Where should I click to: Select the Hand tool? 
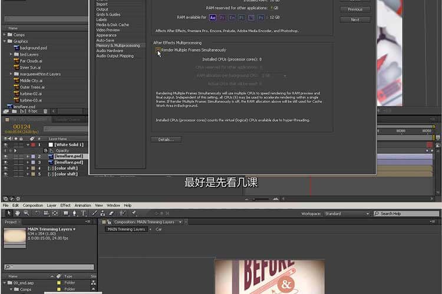(18, 213)
